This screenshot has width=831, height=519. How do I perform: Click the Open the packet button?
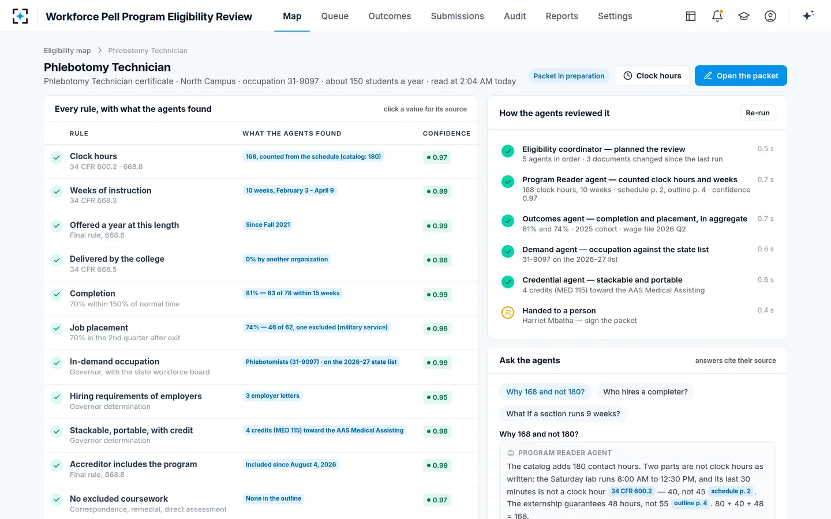741,76
